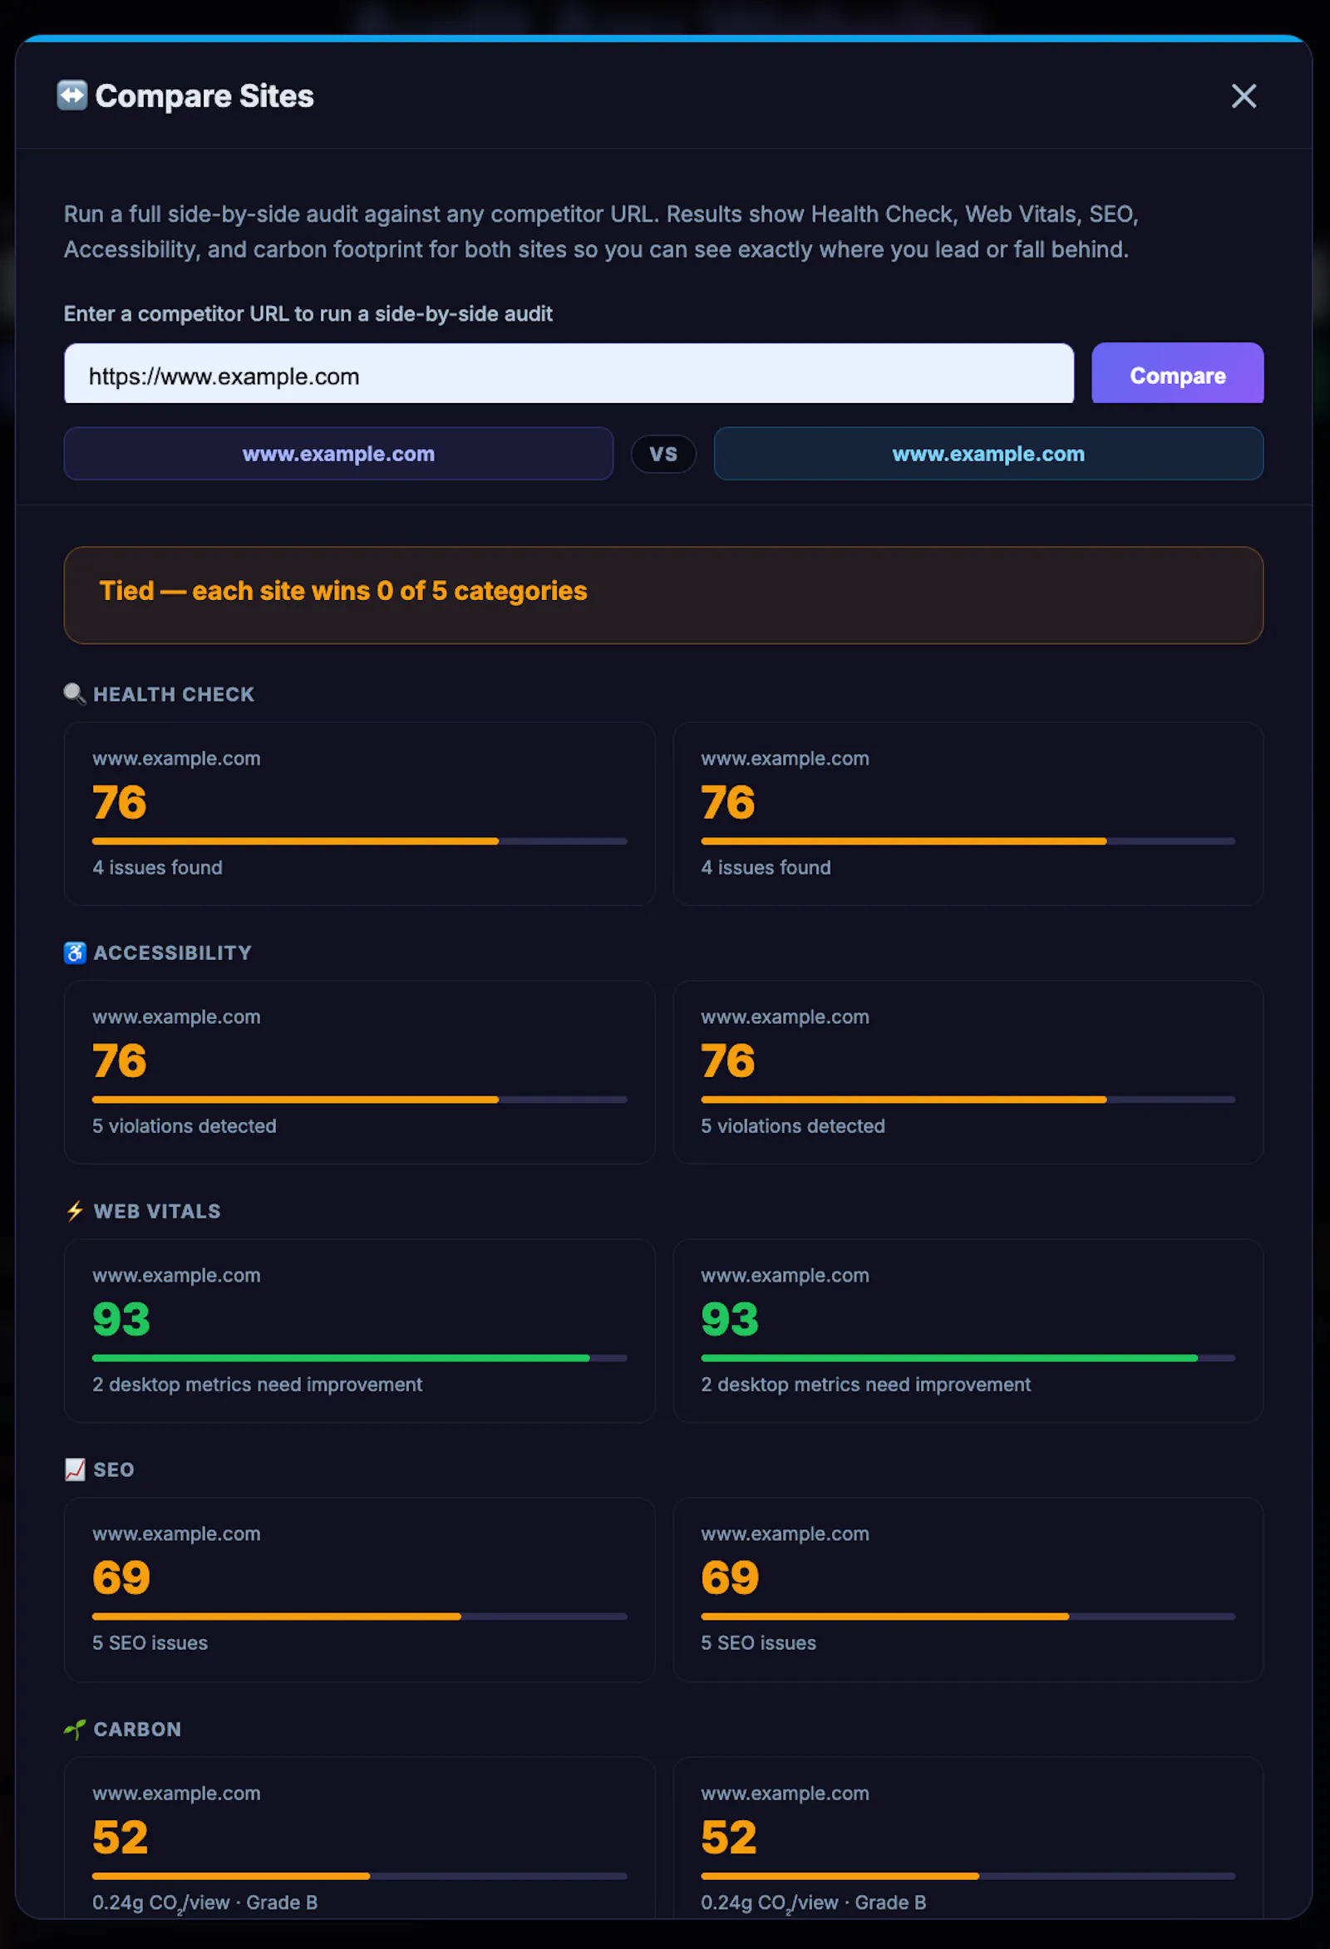Click the HEALTH CHECK section heading

174,693
